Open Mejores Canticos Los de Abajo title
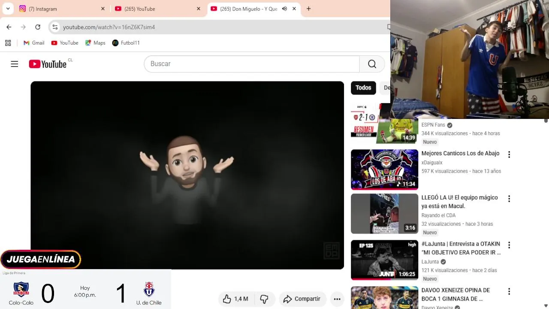 460,153
